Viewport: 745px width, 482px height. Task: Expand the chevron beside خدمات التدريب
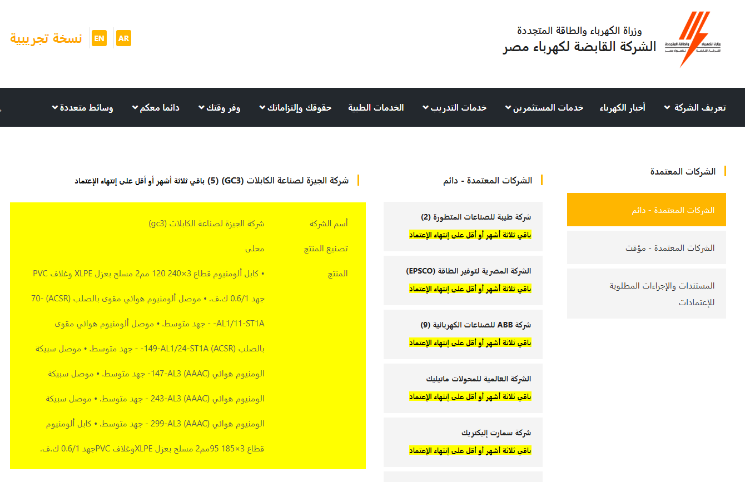425,107
